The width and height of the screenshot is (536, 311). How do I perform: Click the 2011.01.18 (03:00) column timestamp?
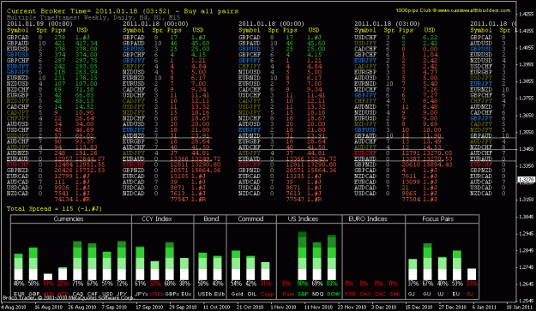(387, 24)
